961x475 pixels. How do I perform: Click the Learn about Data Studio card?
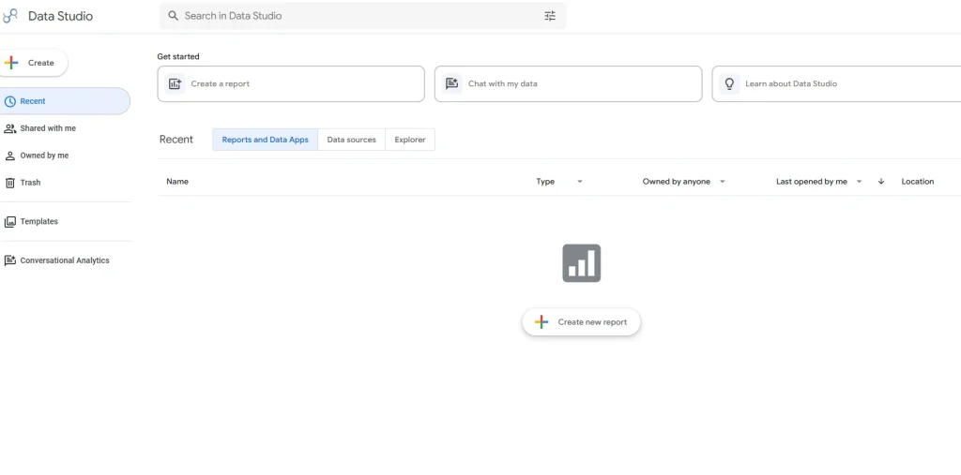pyautogui.click(x=836, y=84)
